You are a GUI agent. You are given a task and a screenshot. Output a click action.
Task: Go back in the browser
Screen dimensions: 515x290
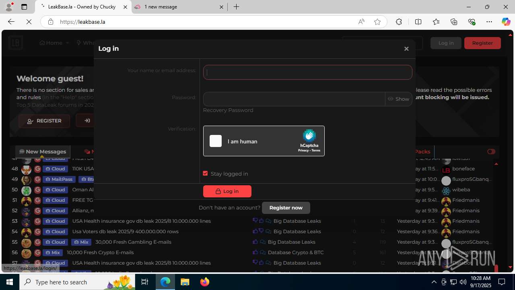point(11,22)
